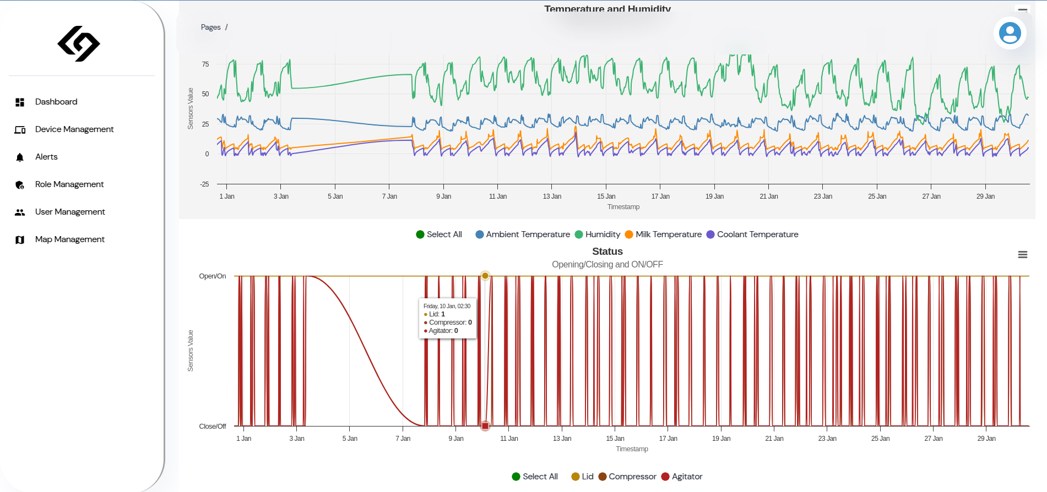Click the Pages breadcrumb link
The image size is (1047, 492).
210,28
